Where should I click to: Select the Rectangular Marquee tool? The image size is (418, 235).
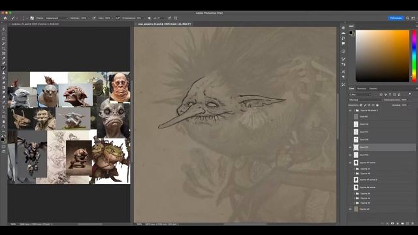pos(4,34)
